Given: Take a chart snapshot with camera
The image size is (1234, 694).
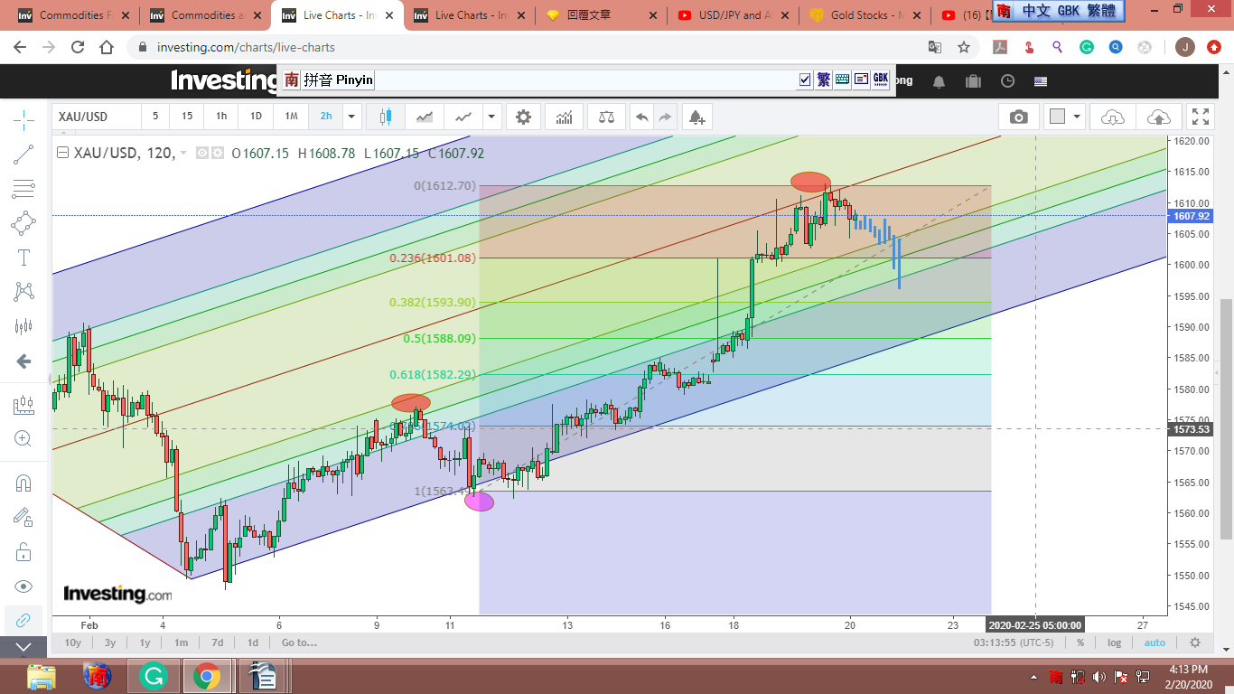Looking at the screenshot, I should click(x=1019, y=117).
